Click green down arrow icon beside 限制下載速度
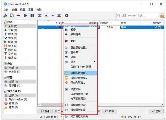Image resolution: width=166 pixels, height=120 pixels. point(66,73)
